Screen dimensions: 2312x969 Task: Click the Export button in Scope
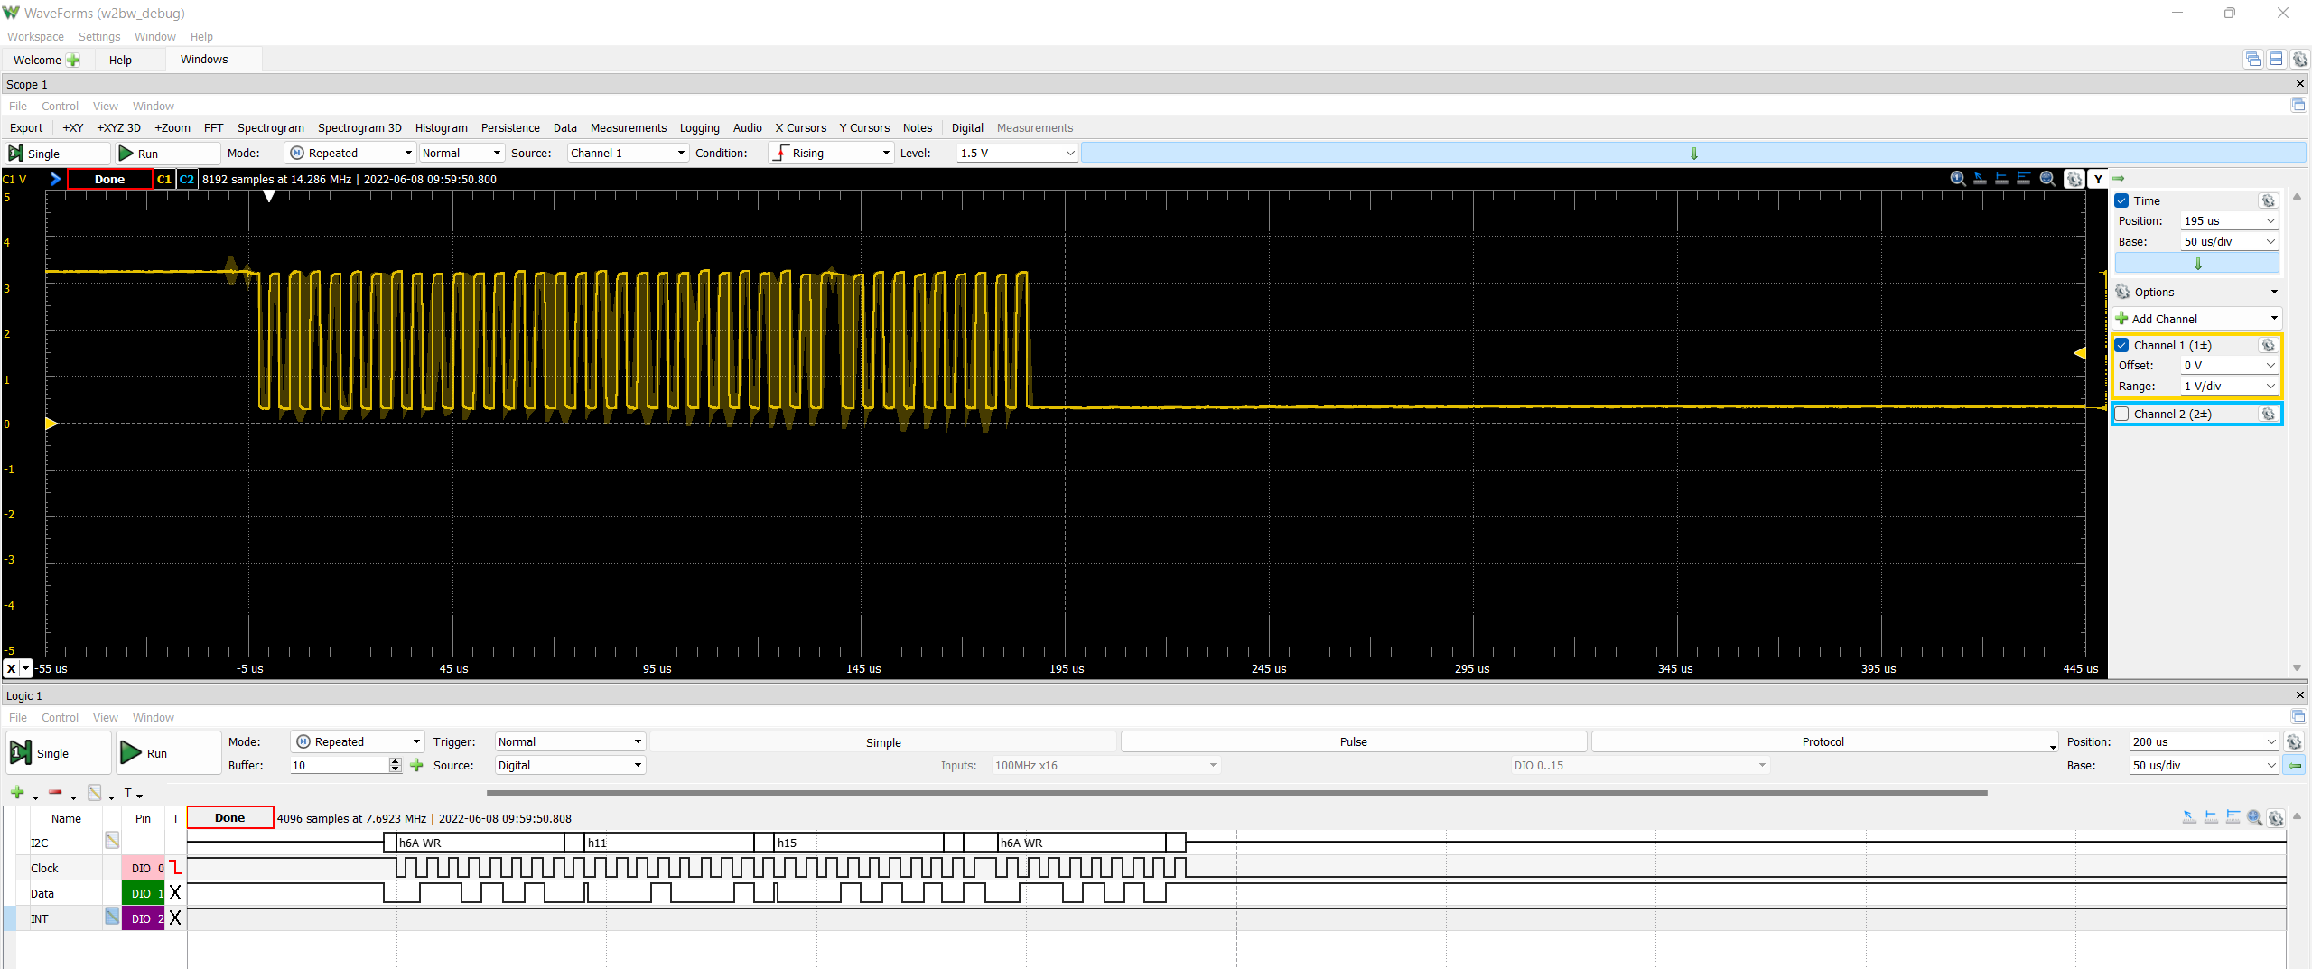26,127
